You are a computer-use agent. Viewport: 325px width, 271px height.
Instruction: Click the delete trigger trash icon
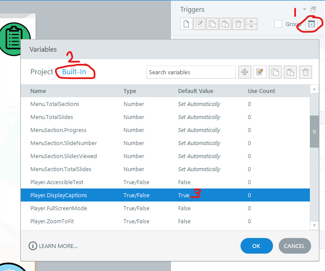pos(238,24)
